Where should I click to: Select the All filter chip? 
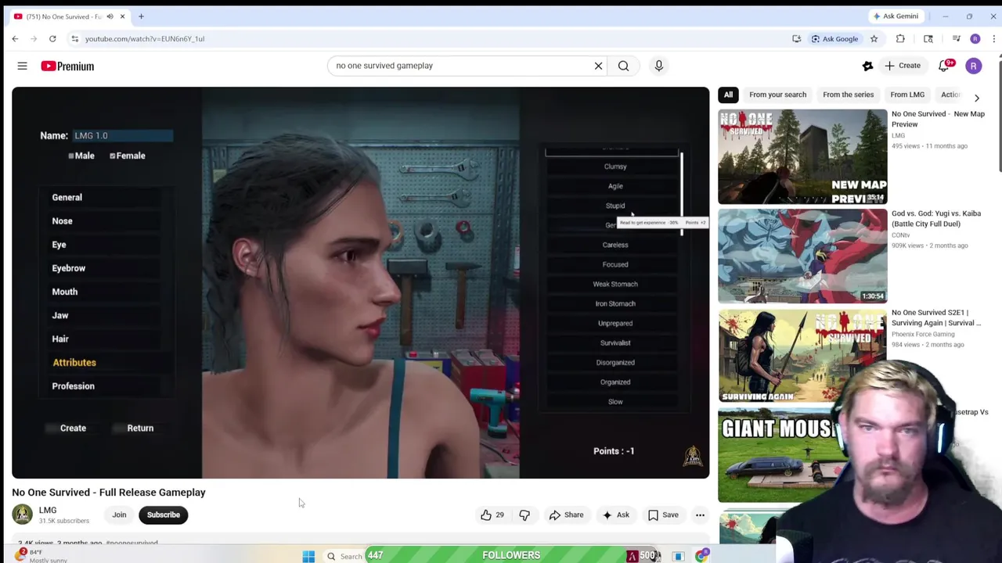point(728,95)
